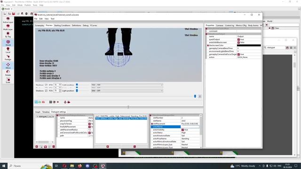Open the scene editor Tool menu
The image size is (301, 169).
[52, 19]
